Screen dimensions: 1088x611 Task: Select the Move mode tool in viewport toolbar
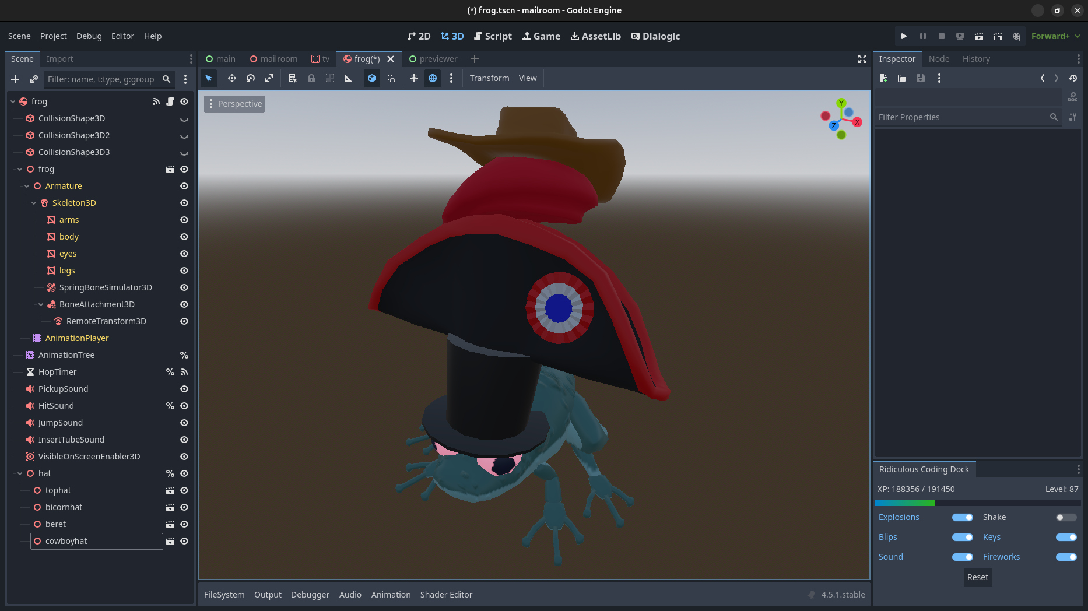pos(231,78)
